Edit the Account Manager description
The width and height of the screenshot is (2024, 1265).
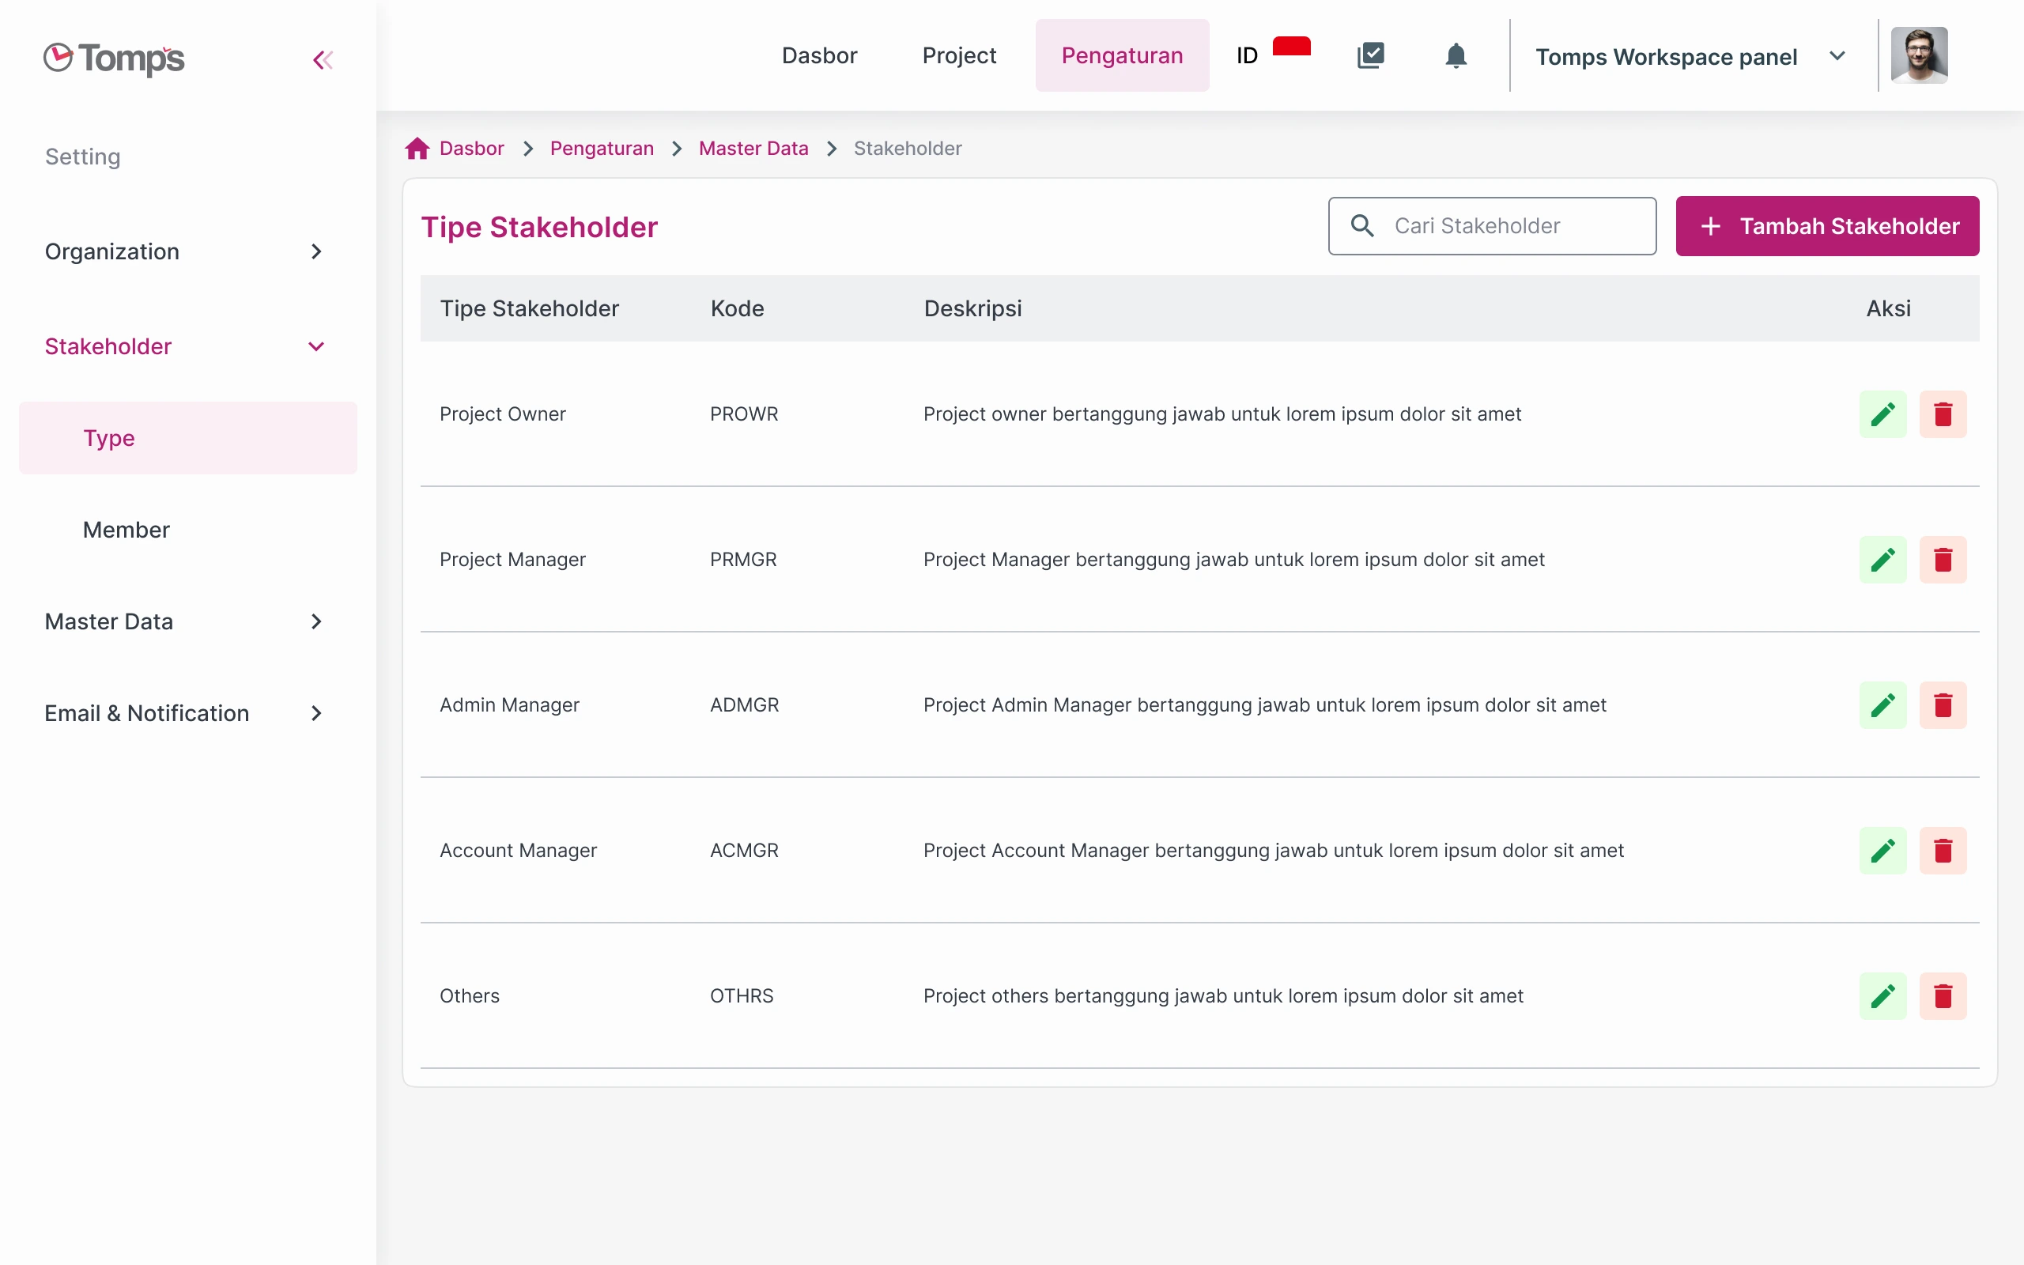tap(1883, 850)
